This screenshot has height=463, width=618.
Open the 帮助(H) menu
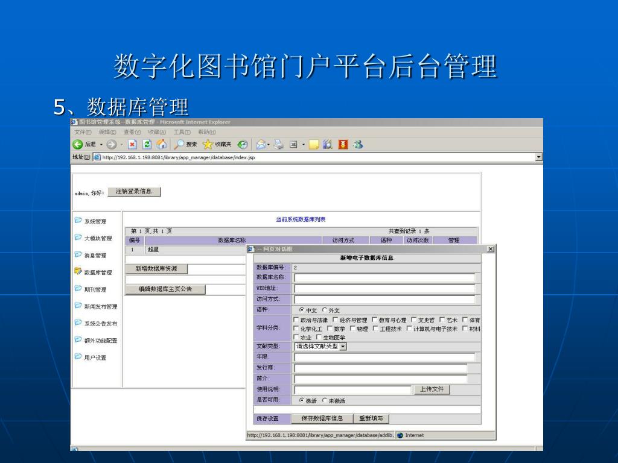[x=207, y=132]
